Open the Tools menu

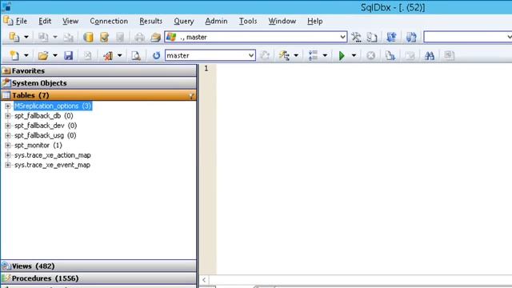point(248,22)
